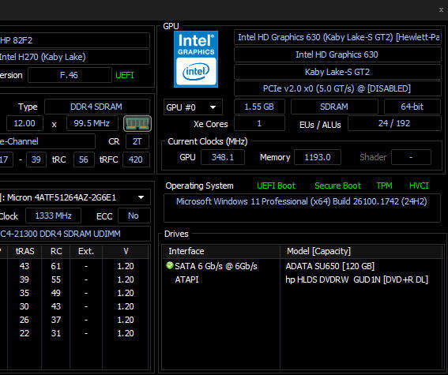
Task: Click the GPU clock value 348.1
Action: 223,157
